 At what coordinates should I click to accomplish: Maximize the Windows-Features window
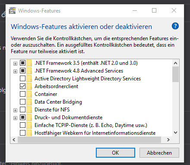pos(154,10)
